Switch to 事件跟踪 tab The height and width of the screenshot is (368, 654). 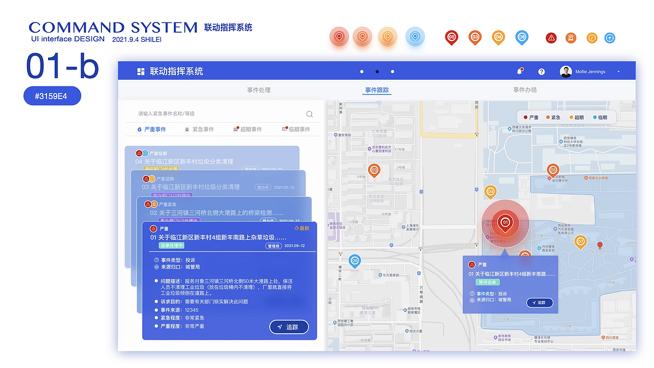point(377,90)
